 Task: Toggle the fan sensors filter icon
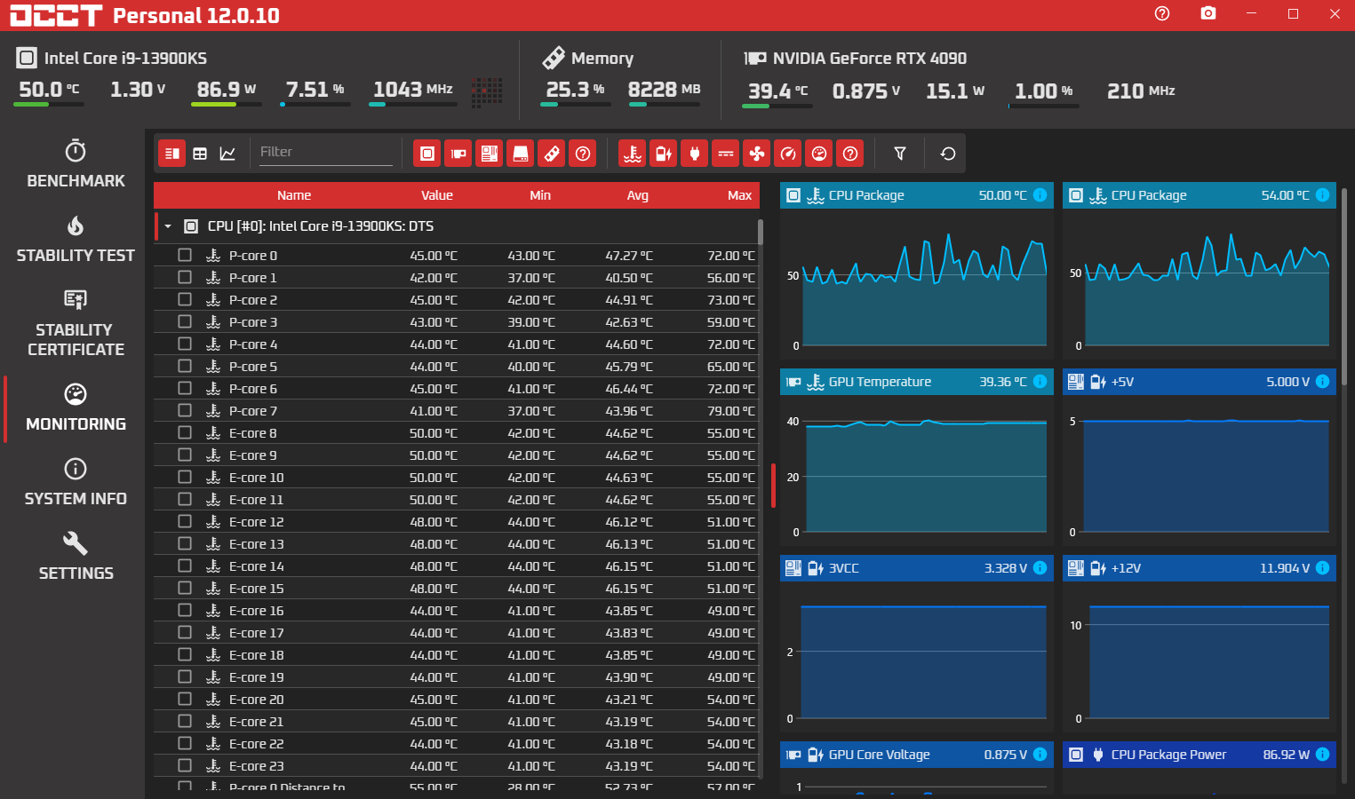coord(757,154)
